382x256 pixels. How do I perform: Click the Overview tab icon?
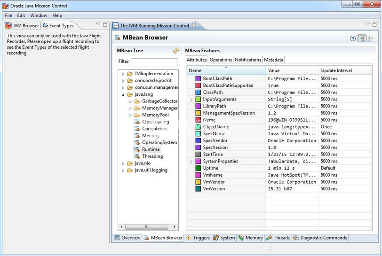pyautogui.click(x=117, y=238)
